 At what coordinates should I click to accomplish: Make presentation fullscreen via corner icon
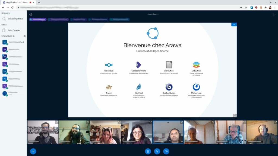(x=235, y=115)
